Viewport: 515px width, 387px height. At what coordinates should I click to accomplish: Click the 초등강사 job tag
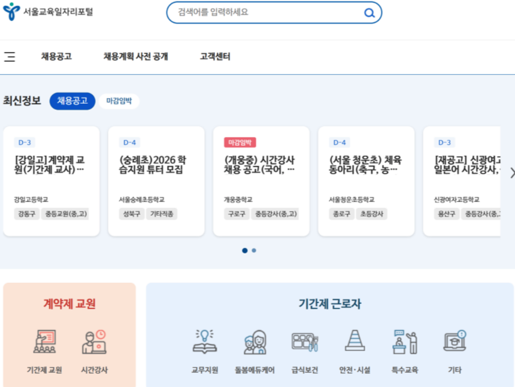pyautogui.click(x=372, y=214)
